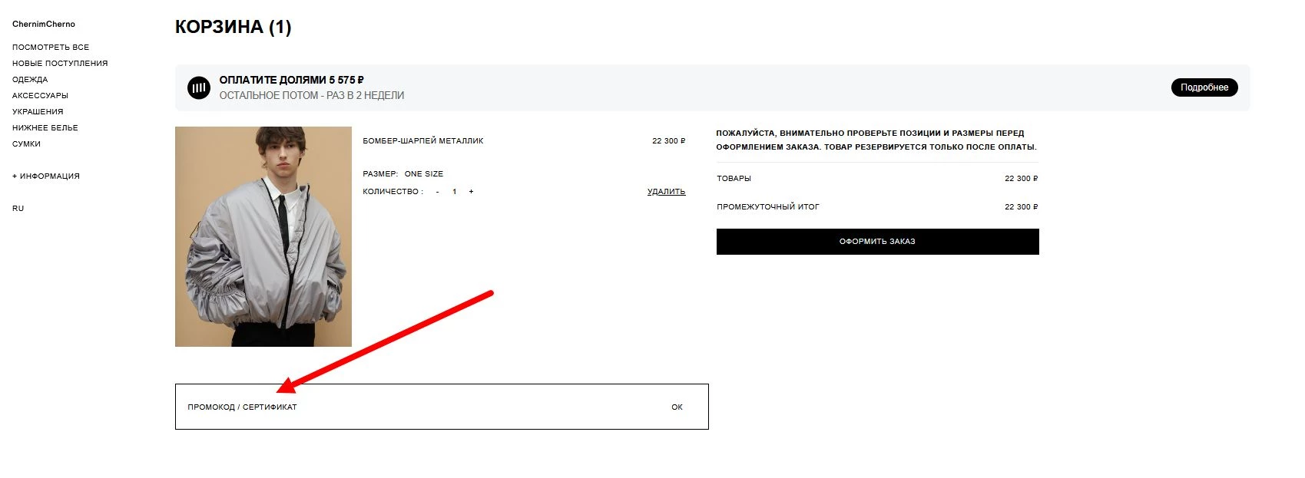Click the Подробнее button in installment banner

(x=1204, y=87)
